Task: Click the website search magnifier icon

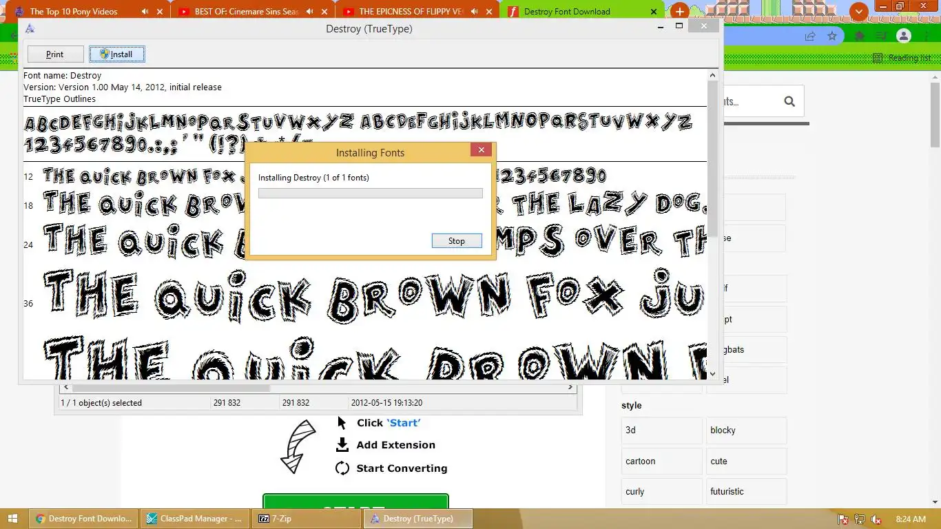Action: pos(789,102)
